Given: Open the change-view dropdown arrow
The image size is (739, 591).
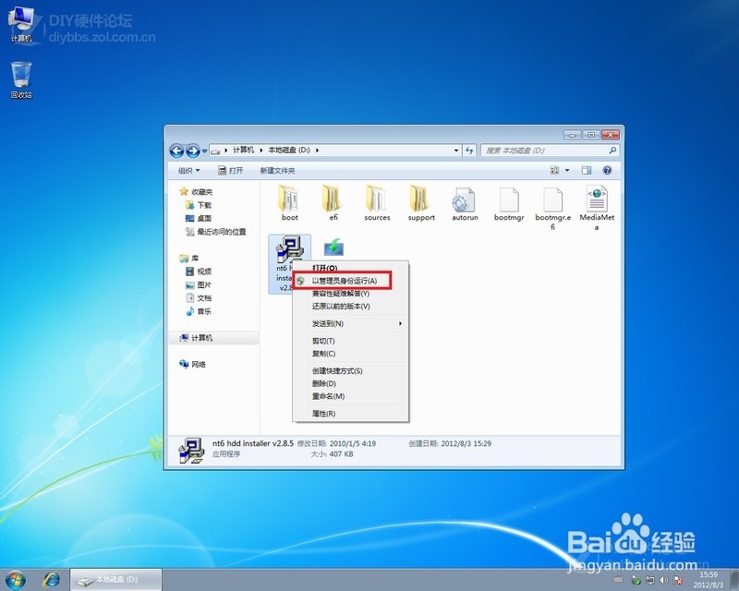Looking at the screenshot, I should tap(568, 170).
